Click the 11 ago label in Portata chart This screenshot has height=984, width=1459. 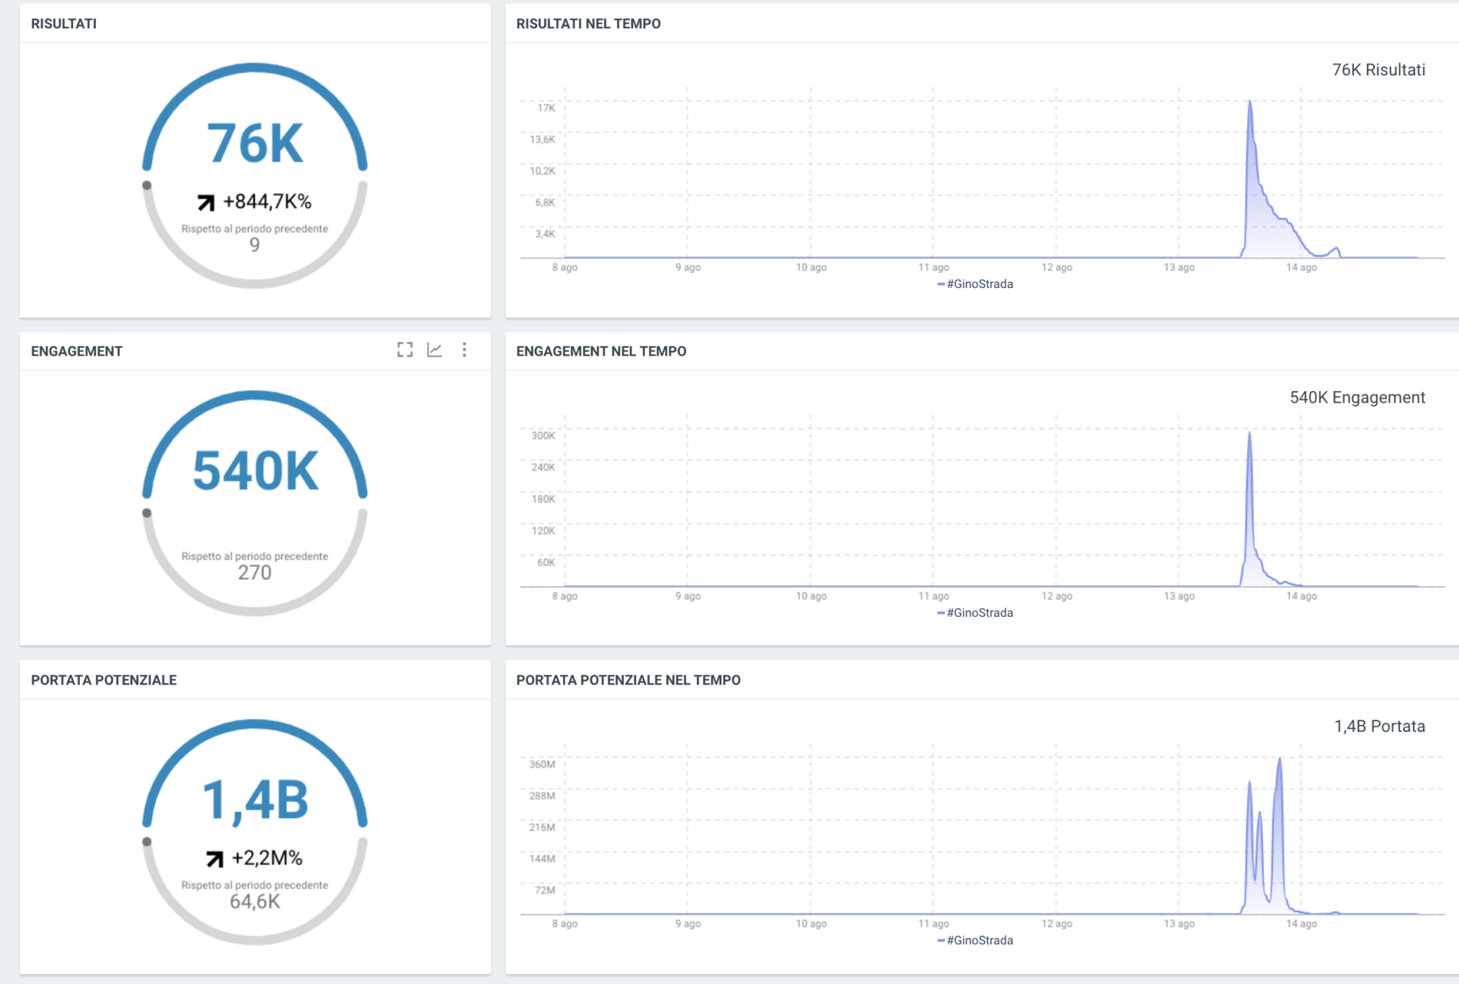(x=934, y=924)
